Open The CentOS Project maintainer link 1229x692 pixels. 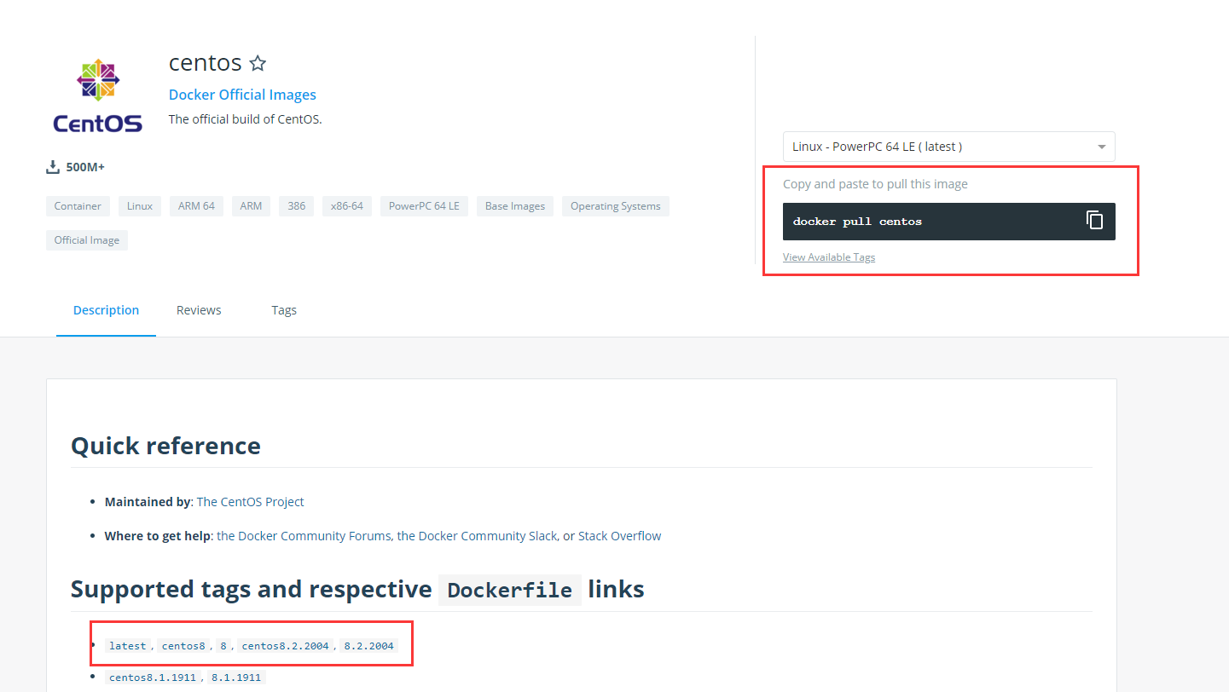click(x=250, y=502)
